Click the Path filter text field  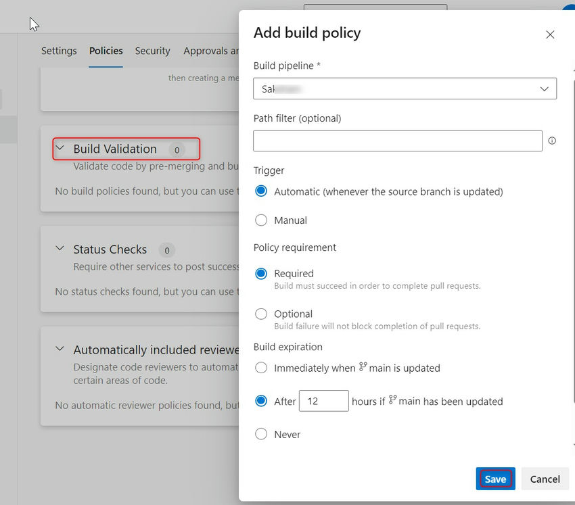pyautogui.click(x=398, y=141)
